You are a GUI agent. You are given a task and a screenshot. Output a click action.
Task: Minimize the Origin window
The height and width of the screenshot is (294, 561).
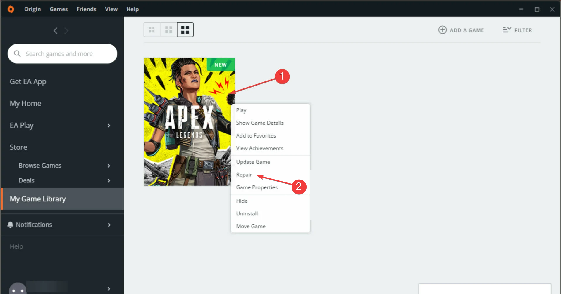pyautogui.click(x=521, y=9)
